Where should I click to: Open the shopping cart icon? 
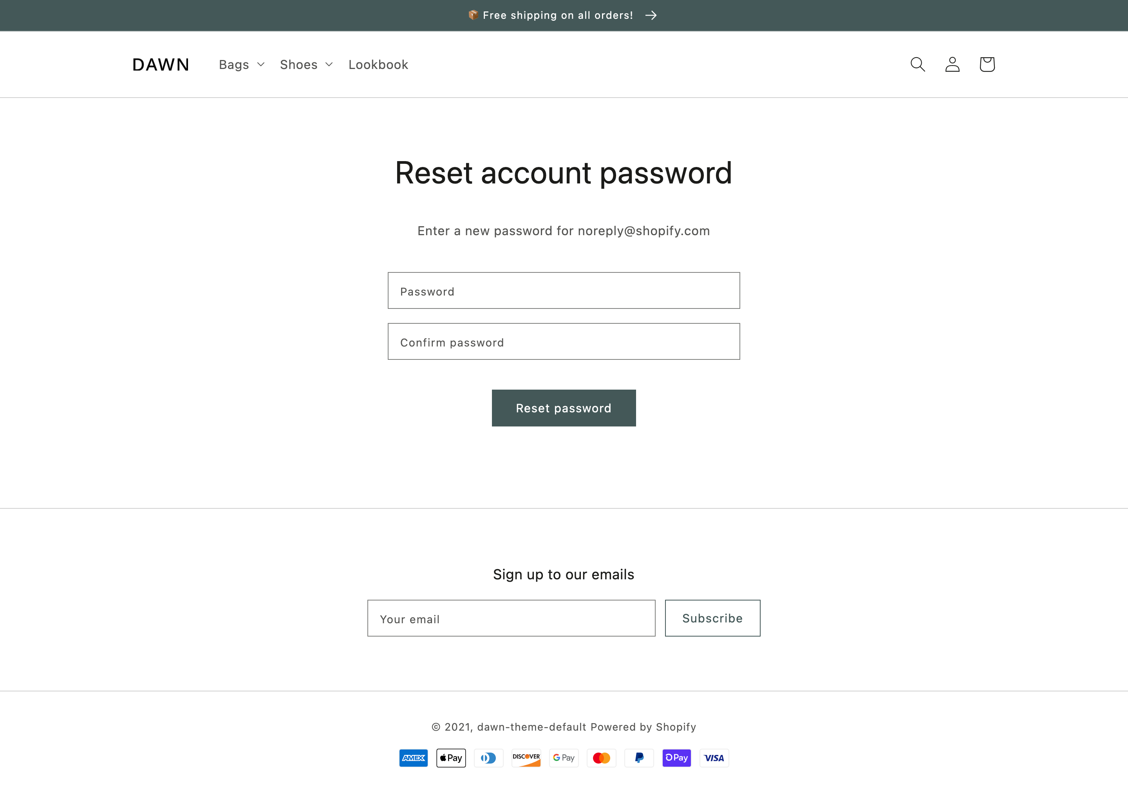point(987,64)
